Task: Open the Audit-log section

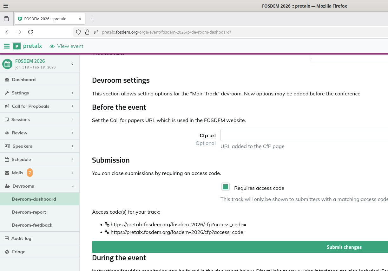Action: [21, 238]
